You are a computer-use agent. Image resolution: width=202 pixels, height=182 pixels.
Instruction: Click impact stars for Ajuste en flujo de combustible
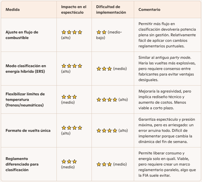72,32
